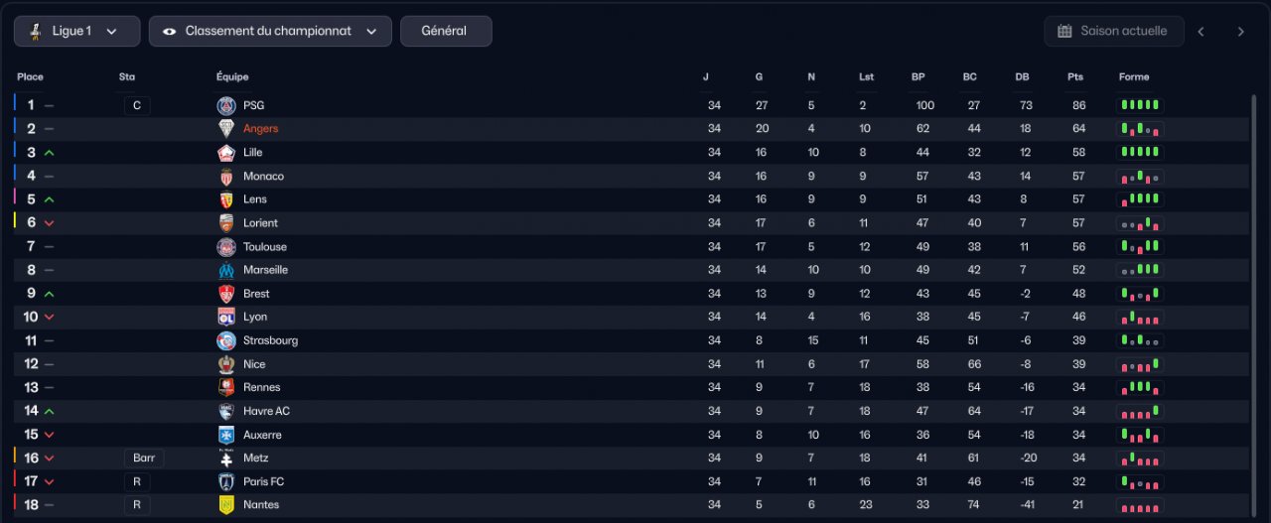Click the Saison actuelle button
This screenshot has height=523, width=1271.
1114,31
